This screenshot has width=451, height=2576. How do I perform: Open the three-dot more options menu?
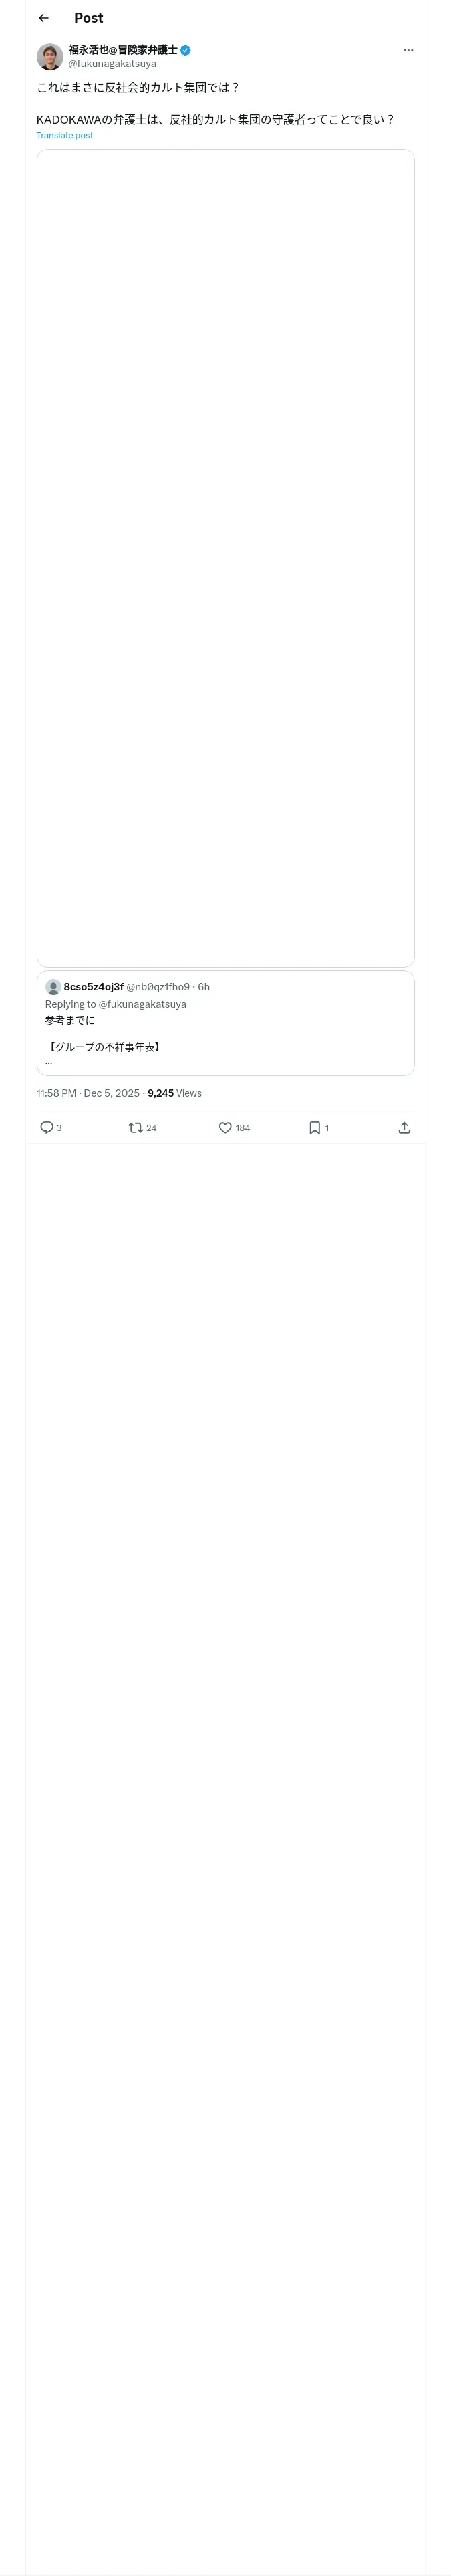tap(408, 51)
